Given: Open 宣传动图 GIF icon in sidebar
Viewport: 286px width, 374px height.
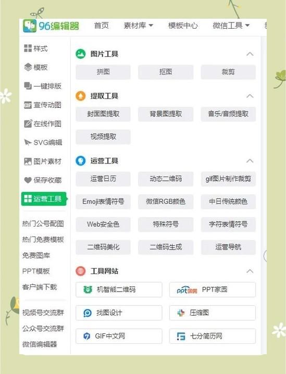Looking at the screenshot, I should click(28, 105).
